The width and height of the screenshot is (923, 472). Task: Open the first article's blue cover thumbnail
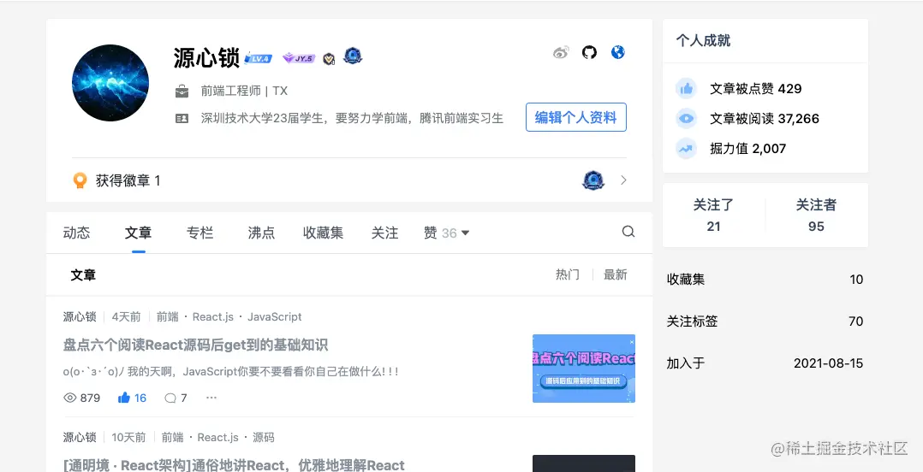(x=584, y=369)
